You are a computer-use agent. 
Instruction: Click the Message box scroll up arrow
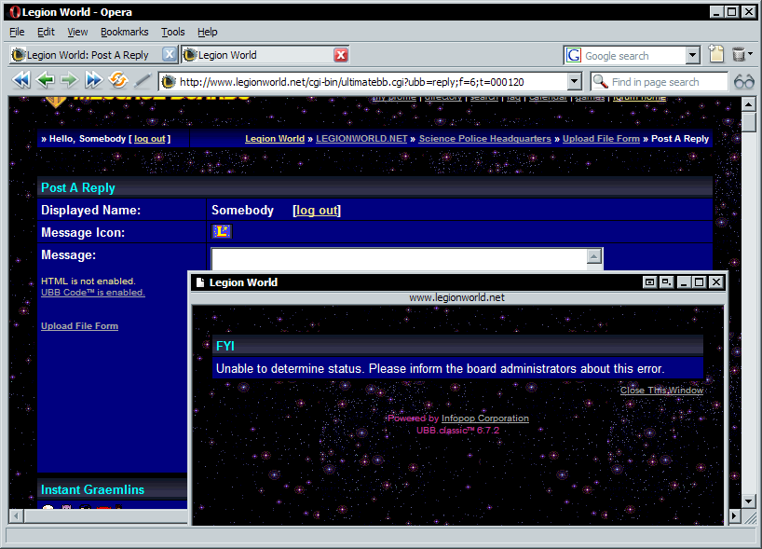coord(593,255)
